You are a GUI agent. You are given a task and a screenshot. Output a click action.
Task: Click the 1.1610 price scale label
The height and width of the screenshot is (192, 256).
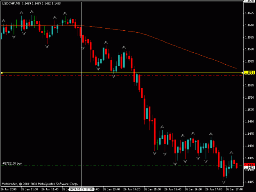click(x=249, y=25)
